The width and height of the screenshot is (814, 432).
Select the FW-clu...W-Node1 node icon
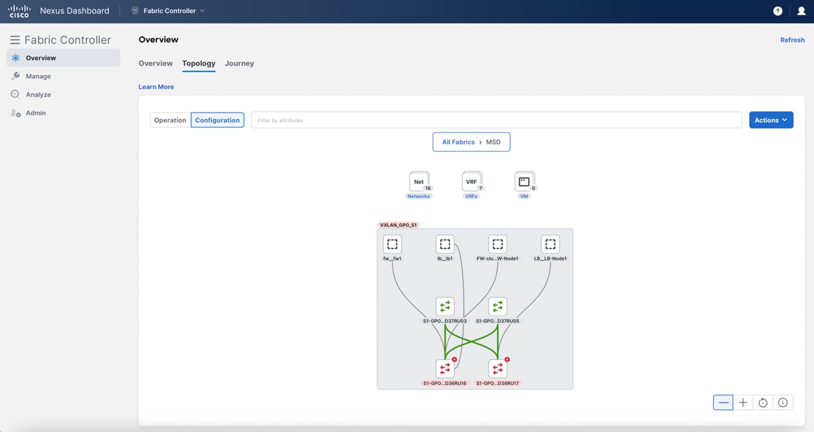tap(498, 244)
